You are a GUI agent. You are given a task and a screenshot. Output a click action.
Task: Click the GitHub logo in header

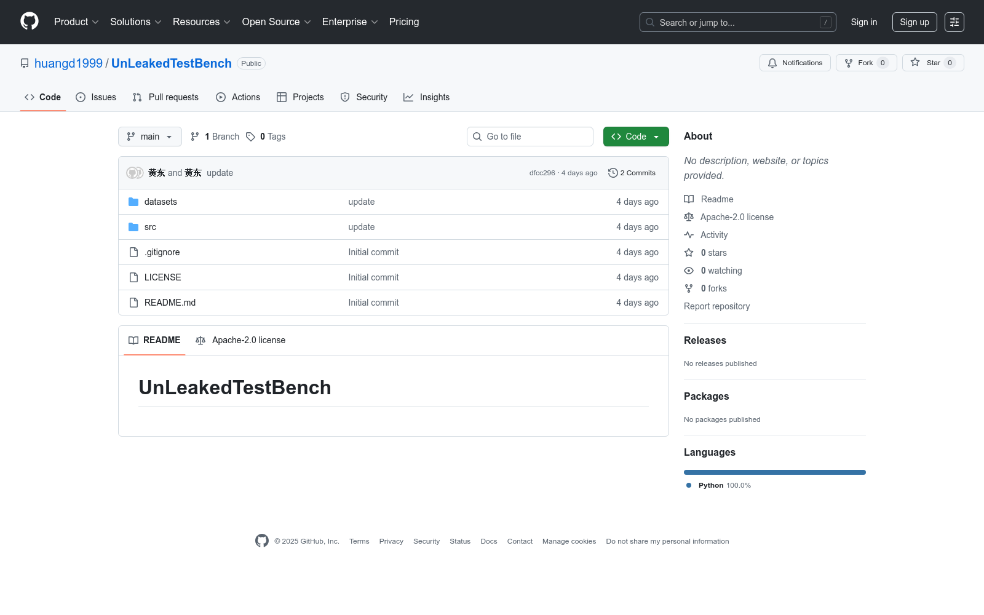[30, 22]
